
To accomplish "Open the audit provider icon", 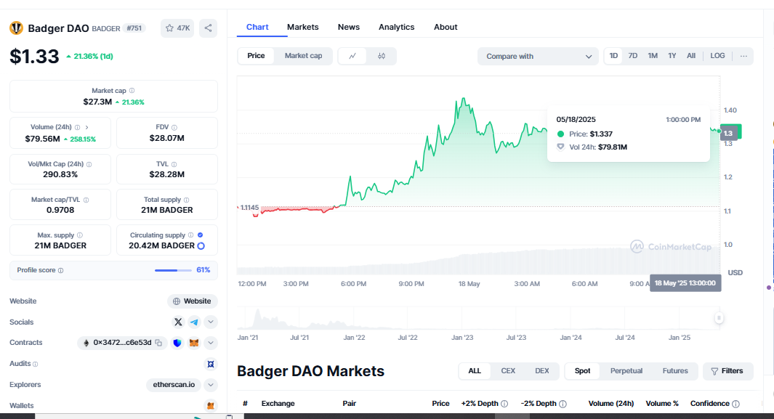I will point(211,364).
